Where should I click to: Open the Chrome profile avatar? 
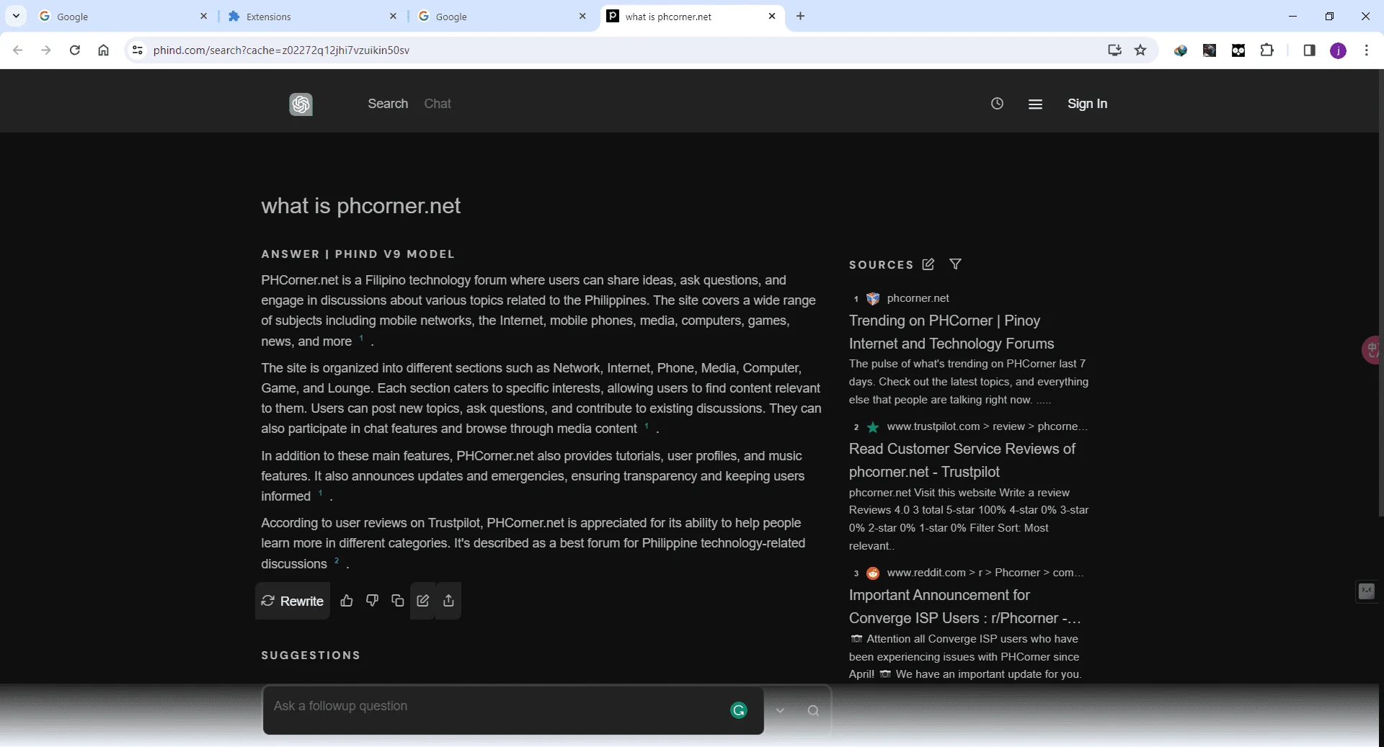1338,50
